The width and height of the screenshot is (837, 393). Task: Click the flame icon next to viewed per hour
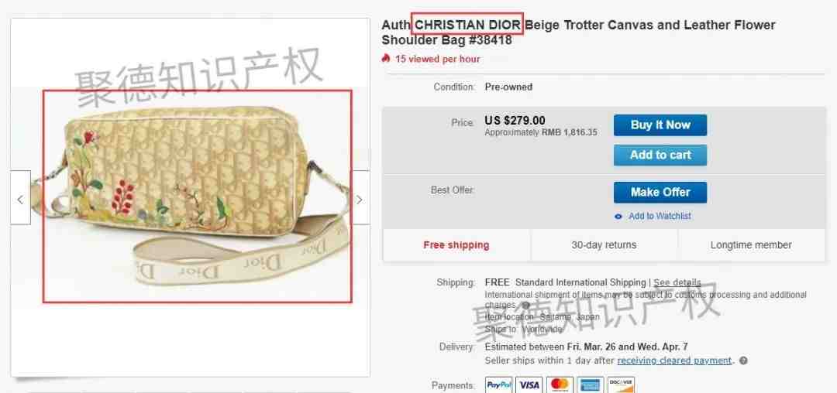[386, 59]
